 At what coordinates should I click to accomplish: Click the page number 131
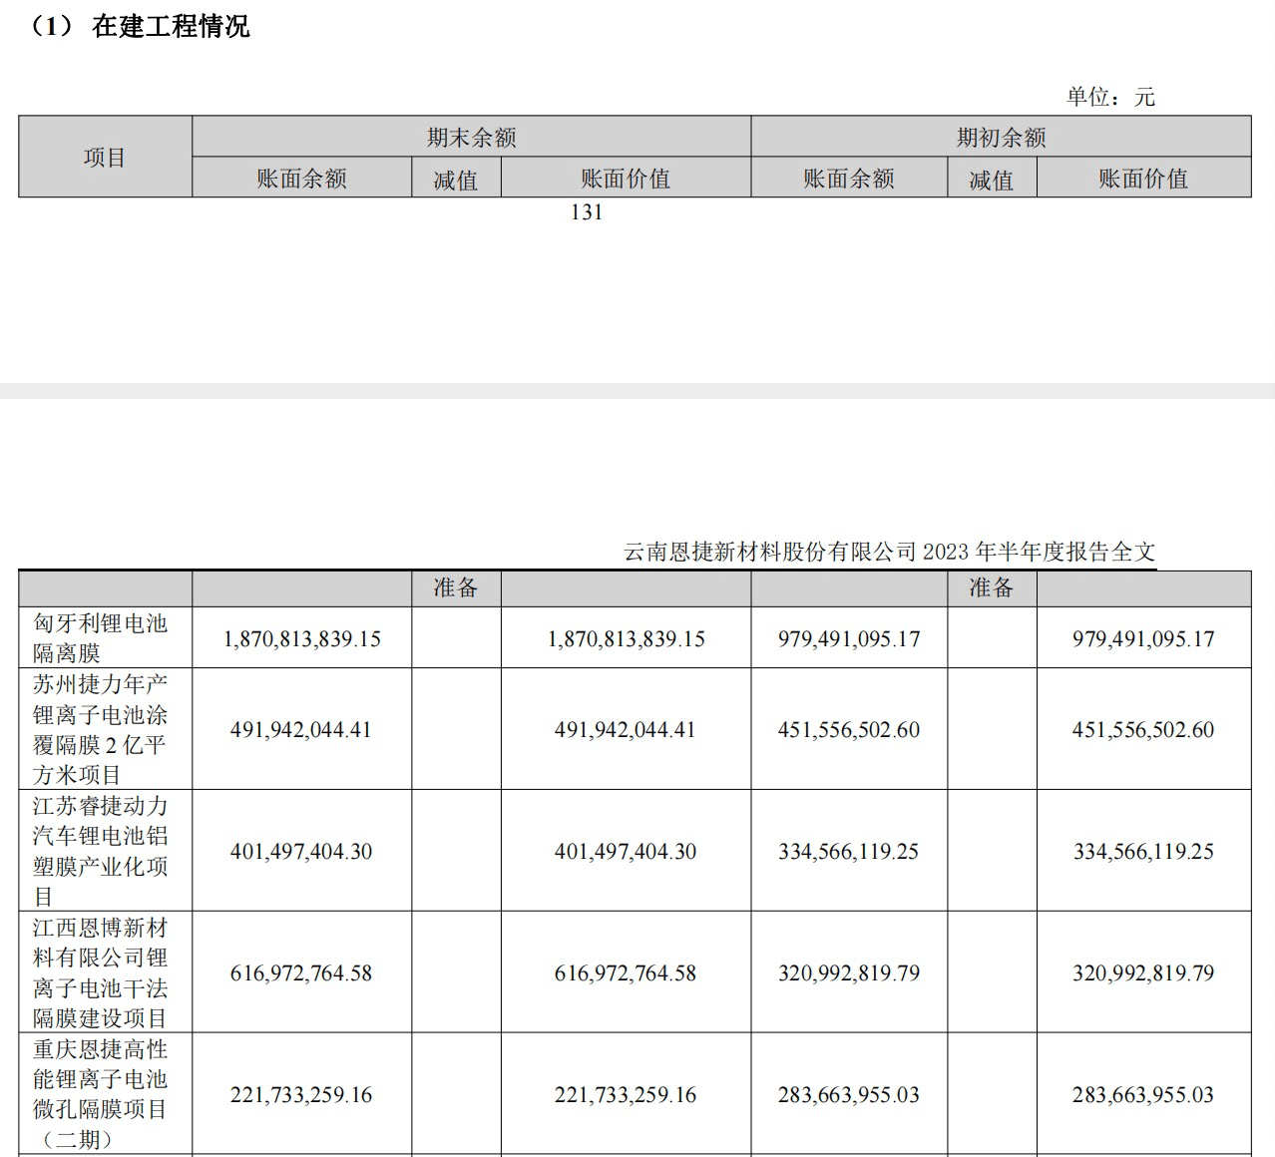click(587, 211)
